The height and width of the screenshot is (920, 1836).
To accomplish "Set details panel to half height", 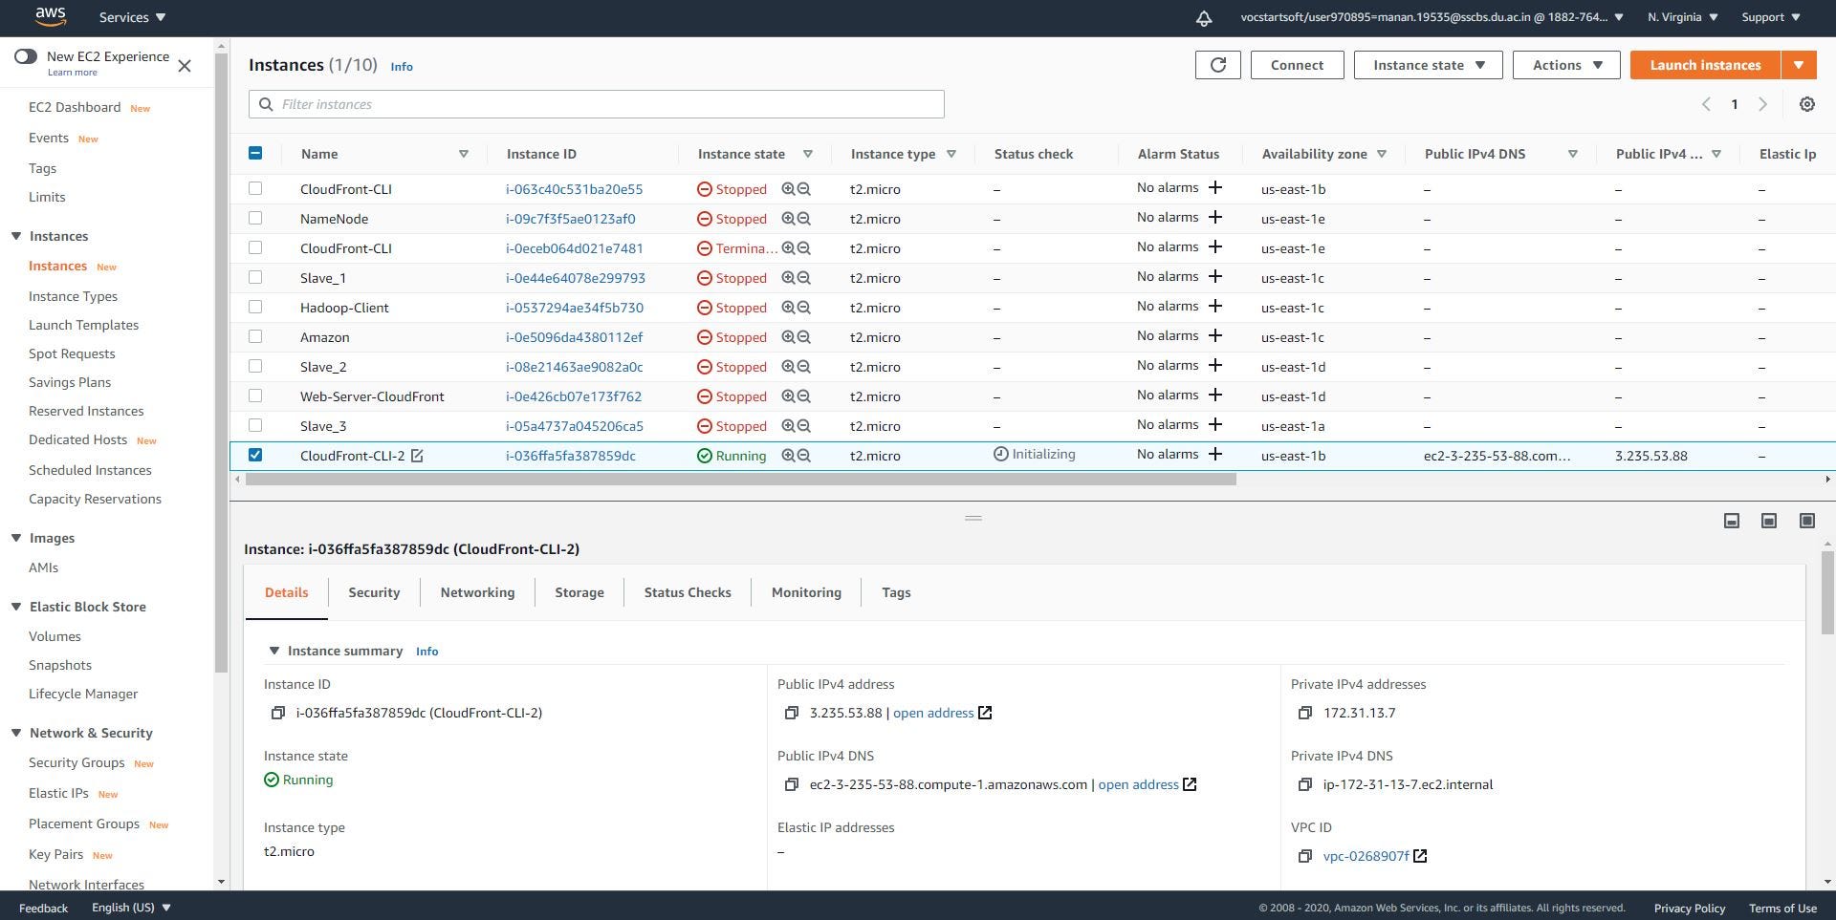I will (1769, 521).
